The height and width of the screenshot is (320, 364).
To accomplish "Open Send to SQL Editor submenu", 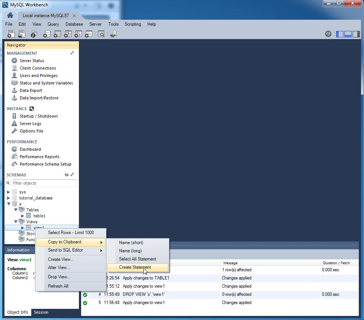I will point(71,250).
